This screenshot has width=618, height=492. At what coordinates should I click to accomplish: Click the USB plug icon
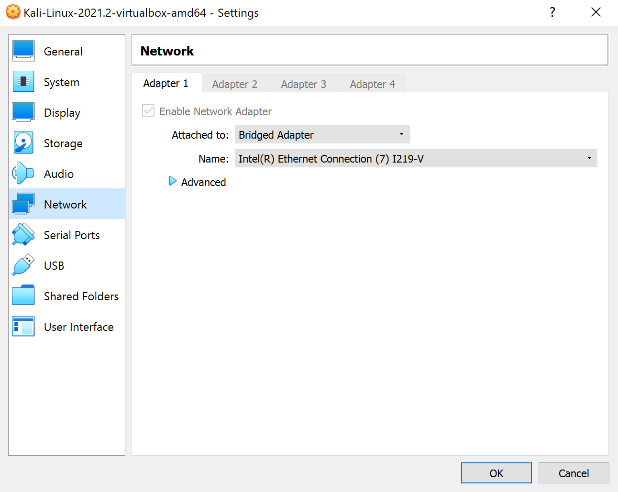23,265
